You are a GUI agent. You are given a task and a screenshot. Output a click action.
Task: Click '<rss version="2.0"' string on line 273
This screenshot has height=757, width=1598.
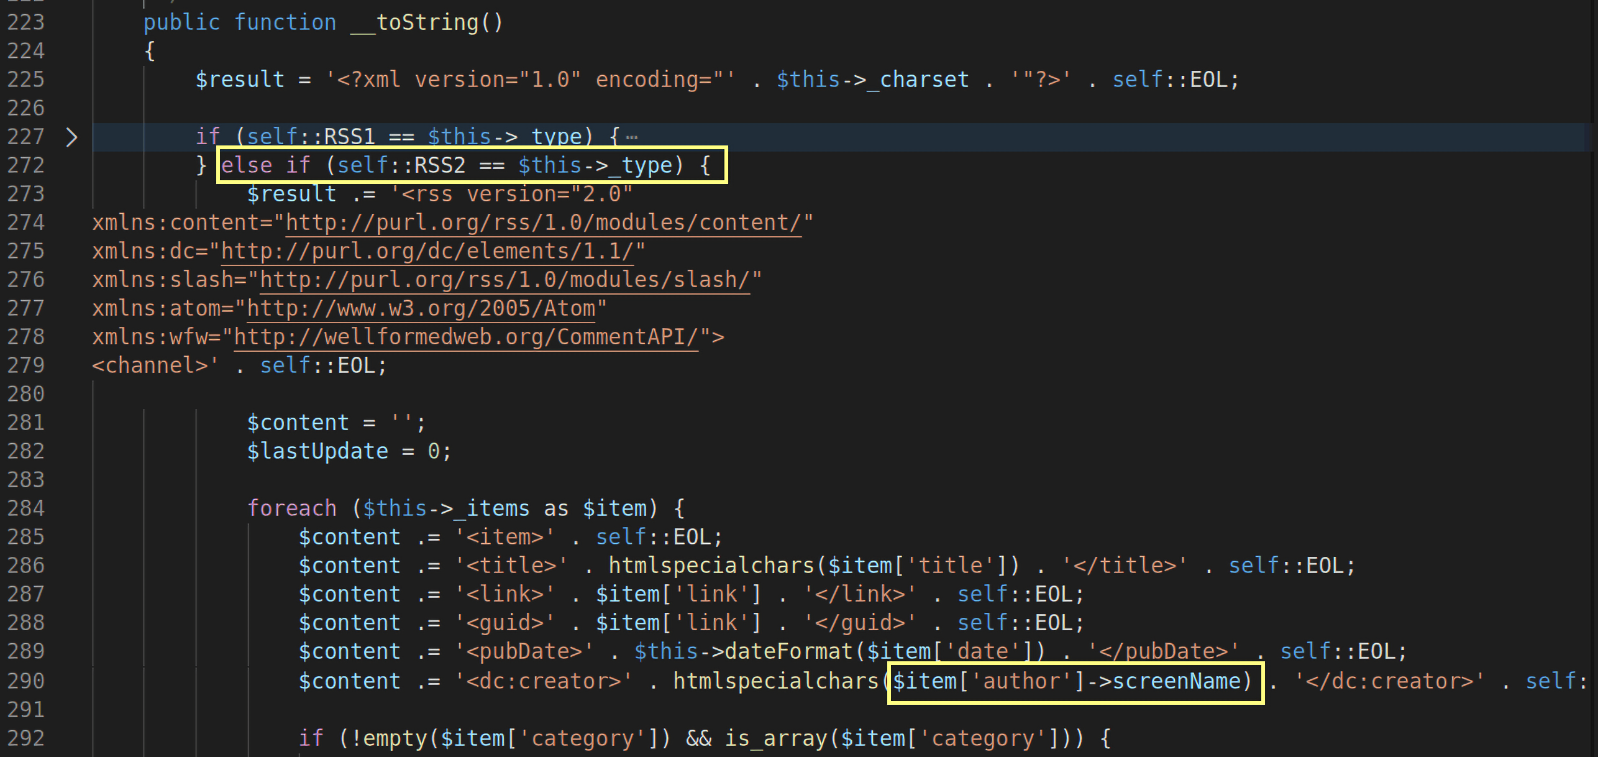pos(511,194)
